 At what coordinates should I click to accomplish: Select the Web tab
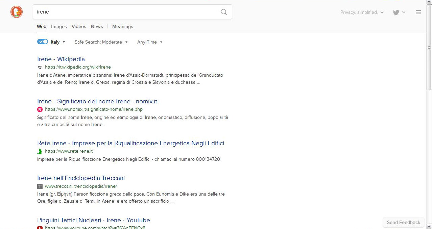click(x=42, y=26)
